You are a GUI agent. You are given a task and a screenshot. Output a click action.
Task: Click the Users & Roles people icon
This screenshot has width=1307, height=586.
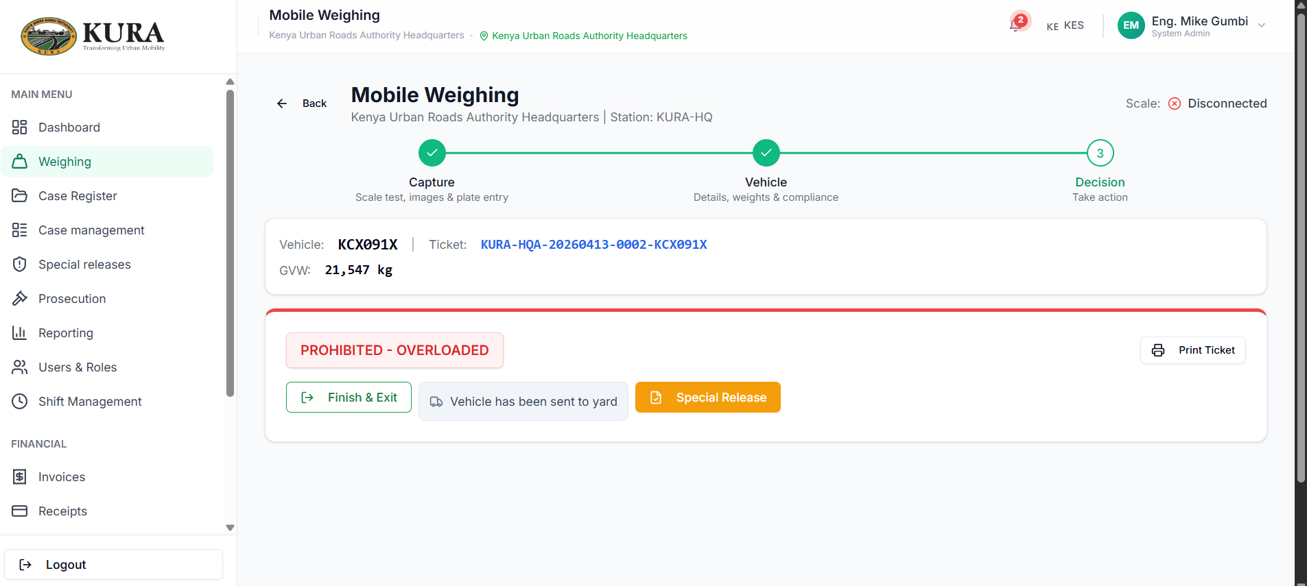tap(19, 367)
